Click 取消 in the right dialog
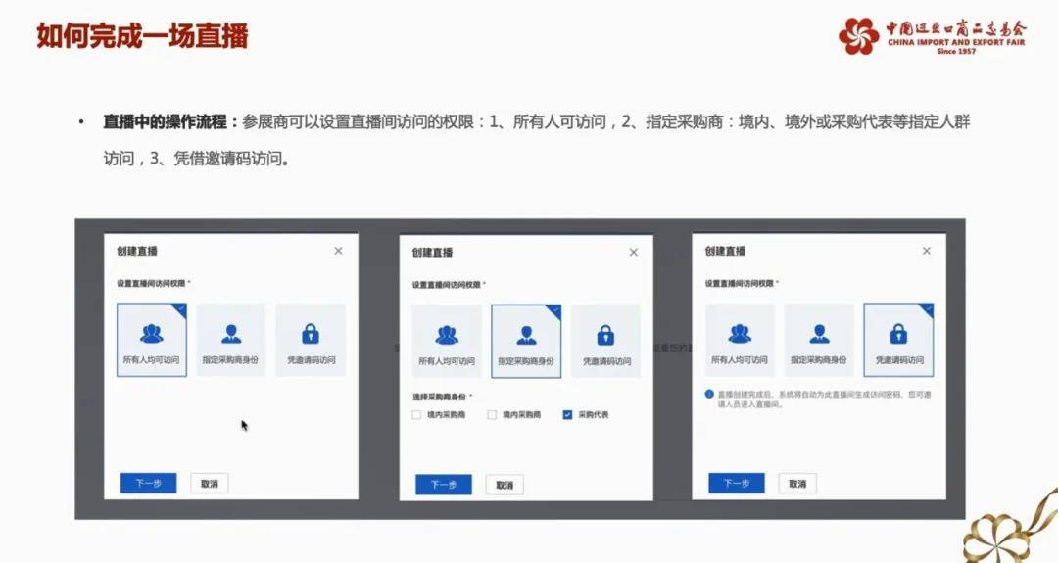The height and width of the screenshot is (563, 1058). click(797, 484)
